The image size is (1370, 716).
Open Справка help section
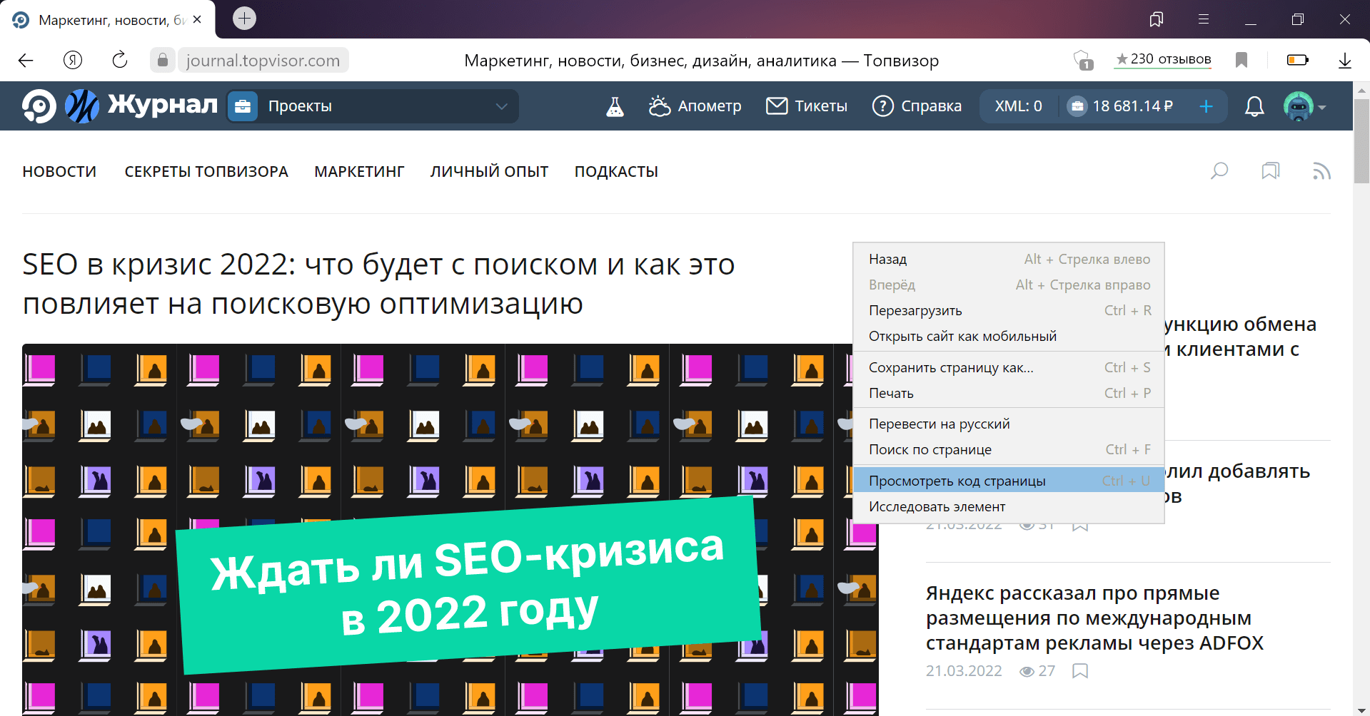[x=917, y=106]
